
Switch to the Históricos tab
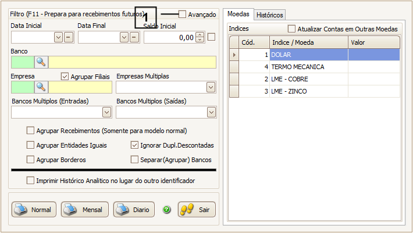pos(270,15)
